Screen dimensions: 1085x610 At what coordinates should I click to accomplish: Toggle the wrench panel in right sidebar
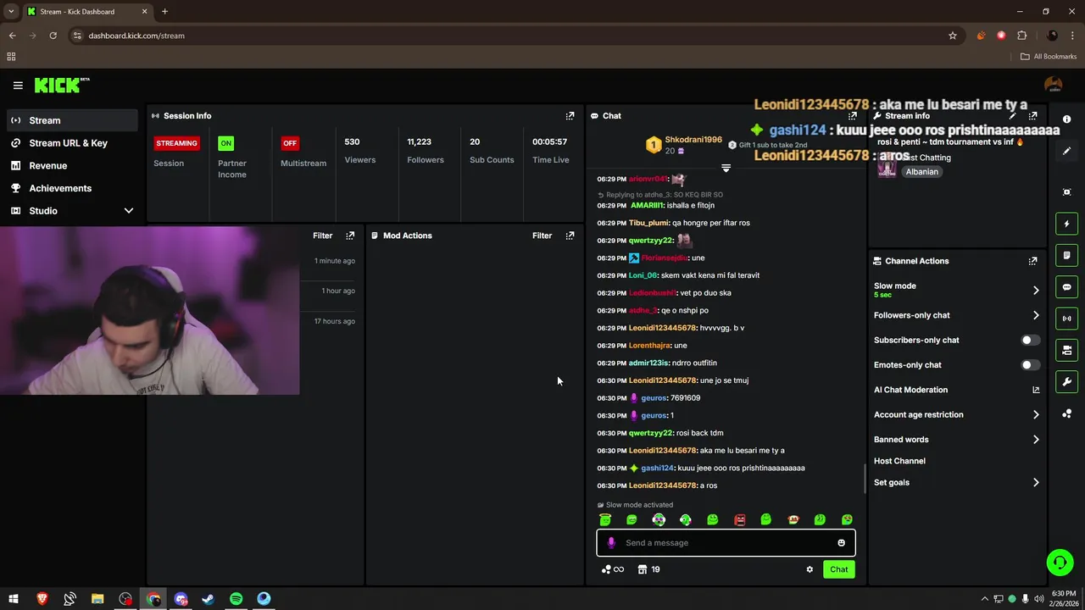[x=1067, y=382]
